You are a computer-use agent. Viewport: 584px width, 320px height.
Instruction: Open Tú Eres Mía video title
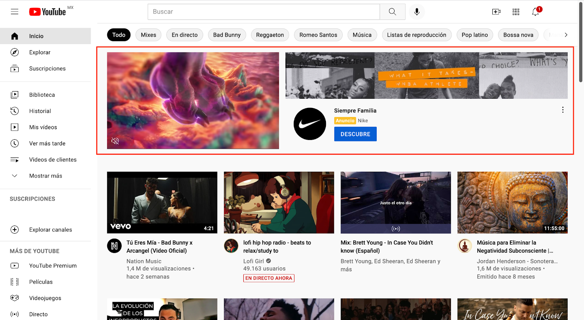point(160,247)
